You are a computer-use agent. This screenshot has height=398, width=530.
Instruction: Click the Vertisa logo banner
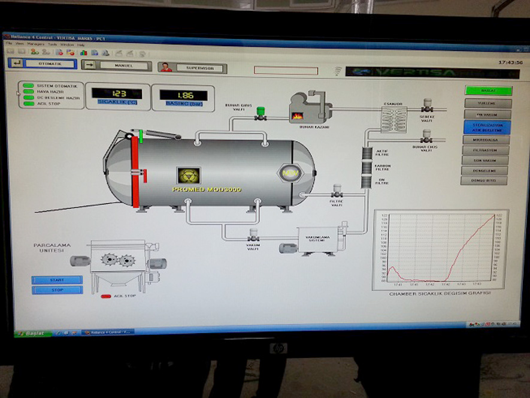tap(432, 73)
